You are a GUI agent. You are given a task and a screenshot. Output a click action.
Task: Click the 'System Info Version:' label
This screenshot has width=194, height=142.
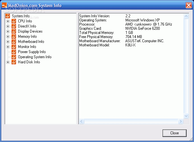[95, 16]
